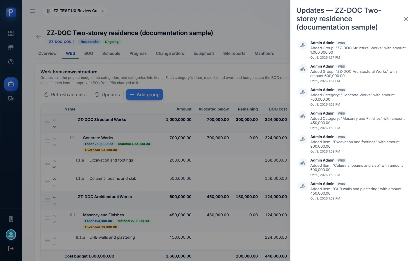Open the help question mark icon
Screen dimensions: 418x261
tap(11, 62)
